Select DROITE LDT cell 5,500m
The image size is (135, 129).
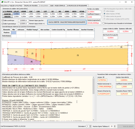tap(45, 17)
